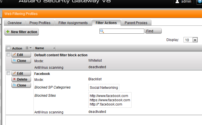202x125 pixels.
Task: Check the Facebook row checkbox
Action: coord(8,73)
